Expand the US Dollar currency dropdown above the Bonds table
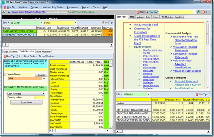The width and height of the screenshot is (214, 137). click(x=42, y=23)
